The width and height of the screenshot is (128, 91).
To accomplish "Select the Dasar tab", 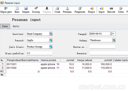I will (x=5, y=26).
